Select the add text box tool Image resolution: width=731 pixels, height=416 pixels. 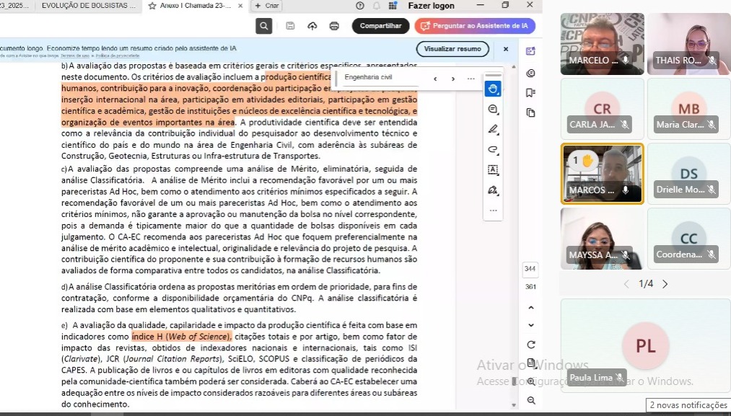[x=493, y=170]
